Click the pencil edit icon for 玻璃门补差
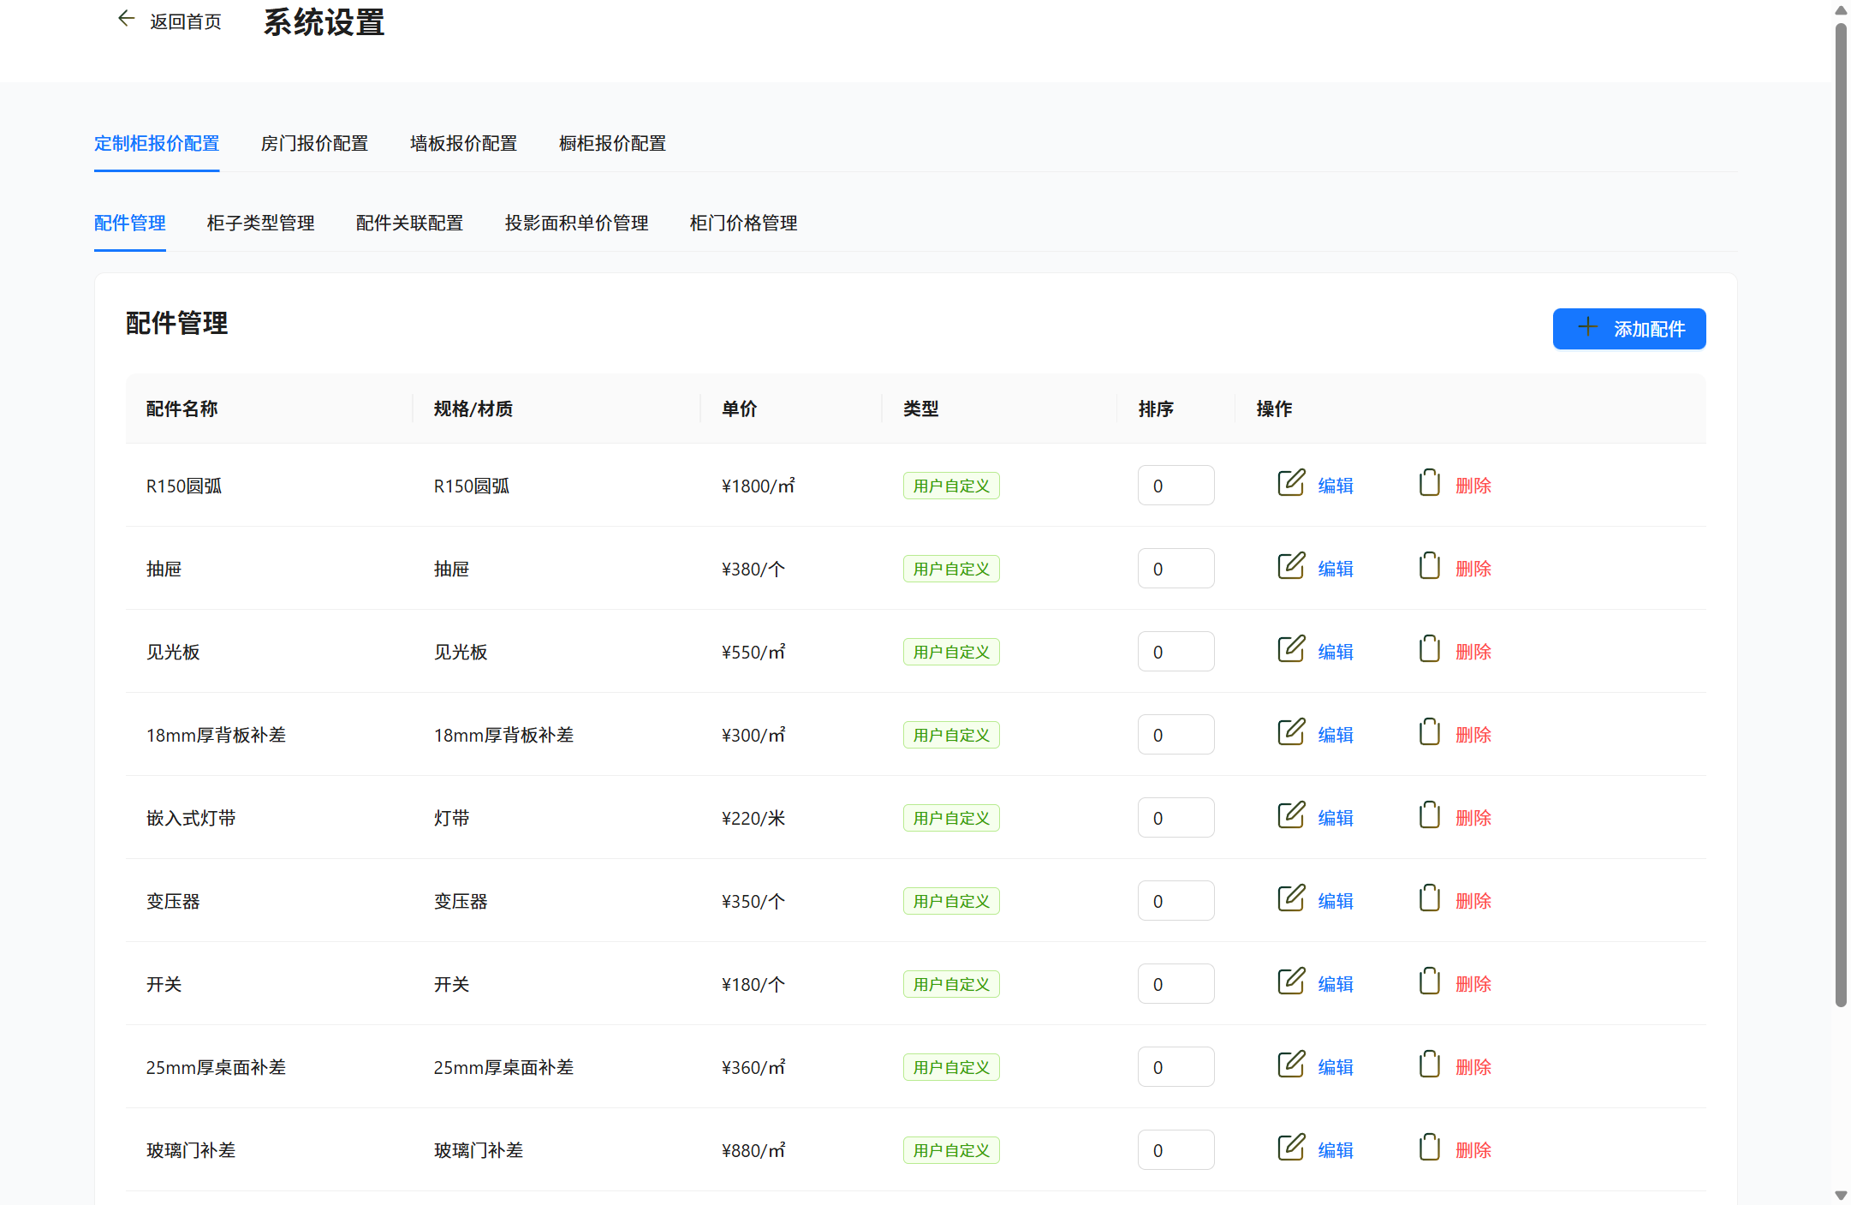This screenshot has width=1851, height=1205. click(x=1291, y=1148)
